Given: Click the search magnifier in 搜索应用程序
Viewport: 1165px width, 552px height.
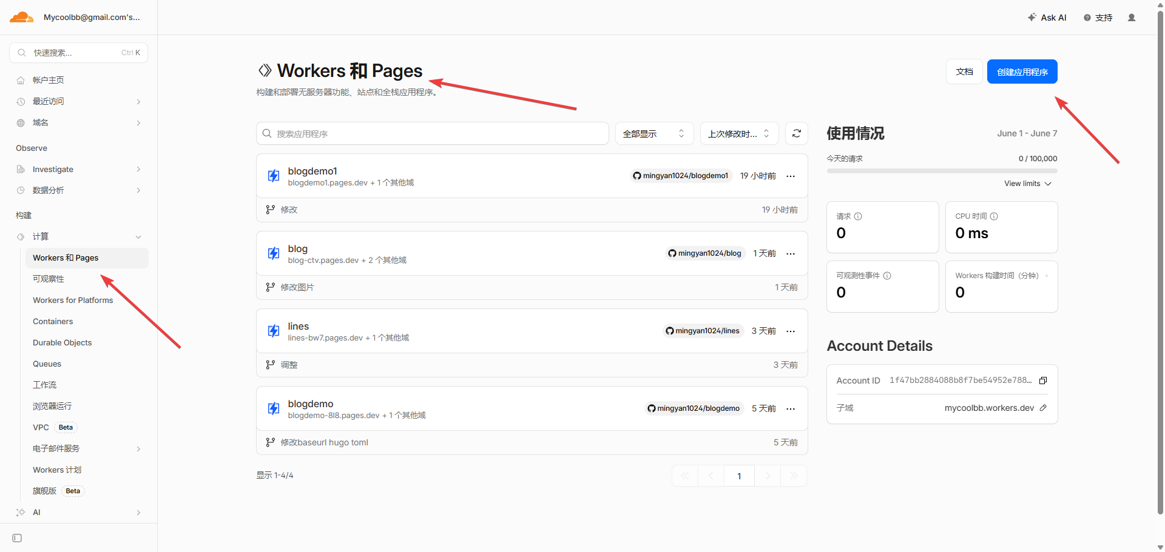Looking at the screenshot, I should 267,133.
